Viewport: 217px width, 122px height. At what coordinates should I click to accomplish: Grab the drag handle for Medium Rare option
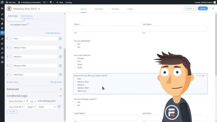tap(7, 47)
